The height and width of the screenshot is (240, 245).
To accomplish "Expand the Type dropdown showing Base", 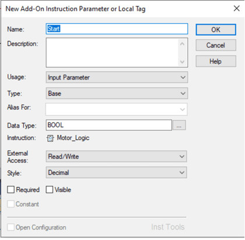I will (x=117, y=93).
